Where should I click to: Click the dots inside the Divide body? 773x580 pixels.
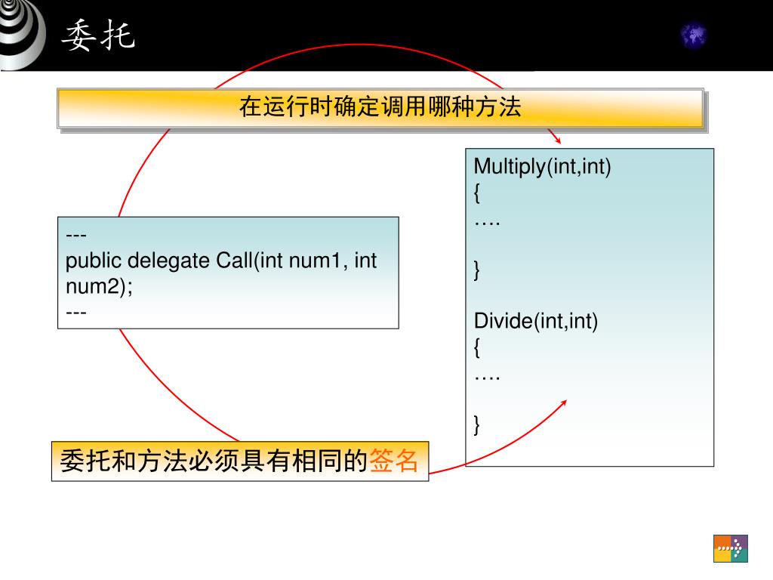(x=487, y=378)
